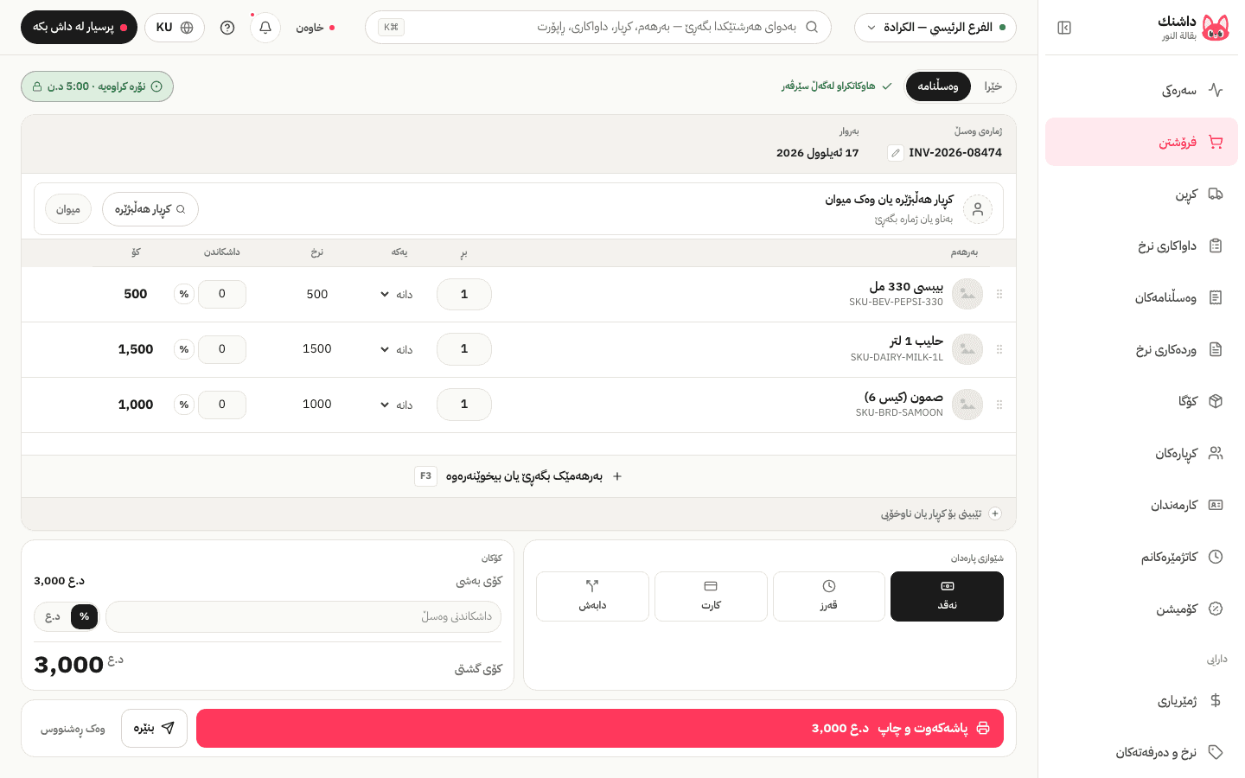Viewport: 1245px width, 778px height.
Task: Open the unit dropdown دانە for حليب row
Action: click(397, 350)
